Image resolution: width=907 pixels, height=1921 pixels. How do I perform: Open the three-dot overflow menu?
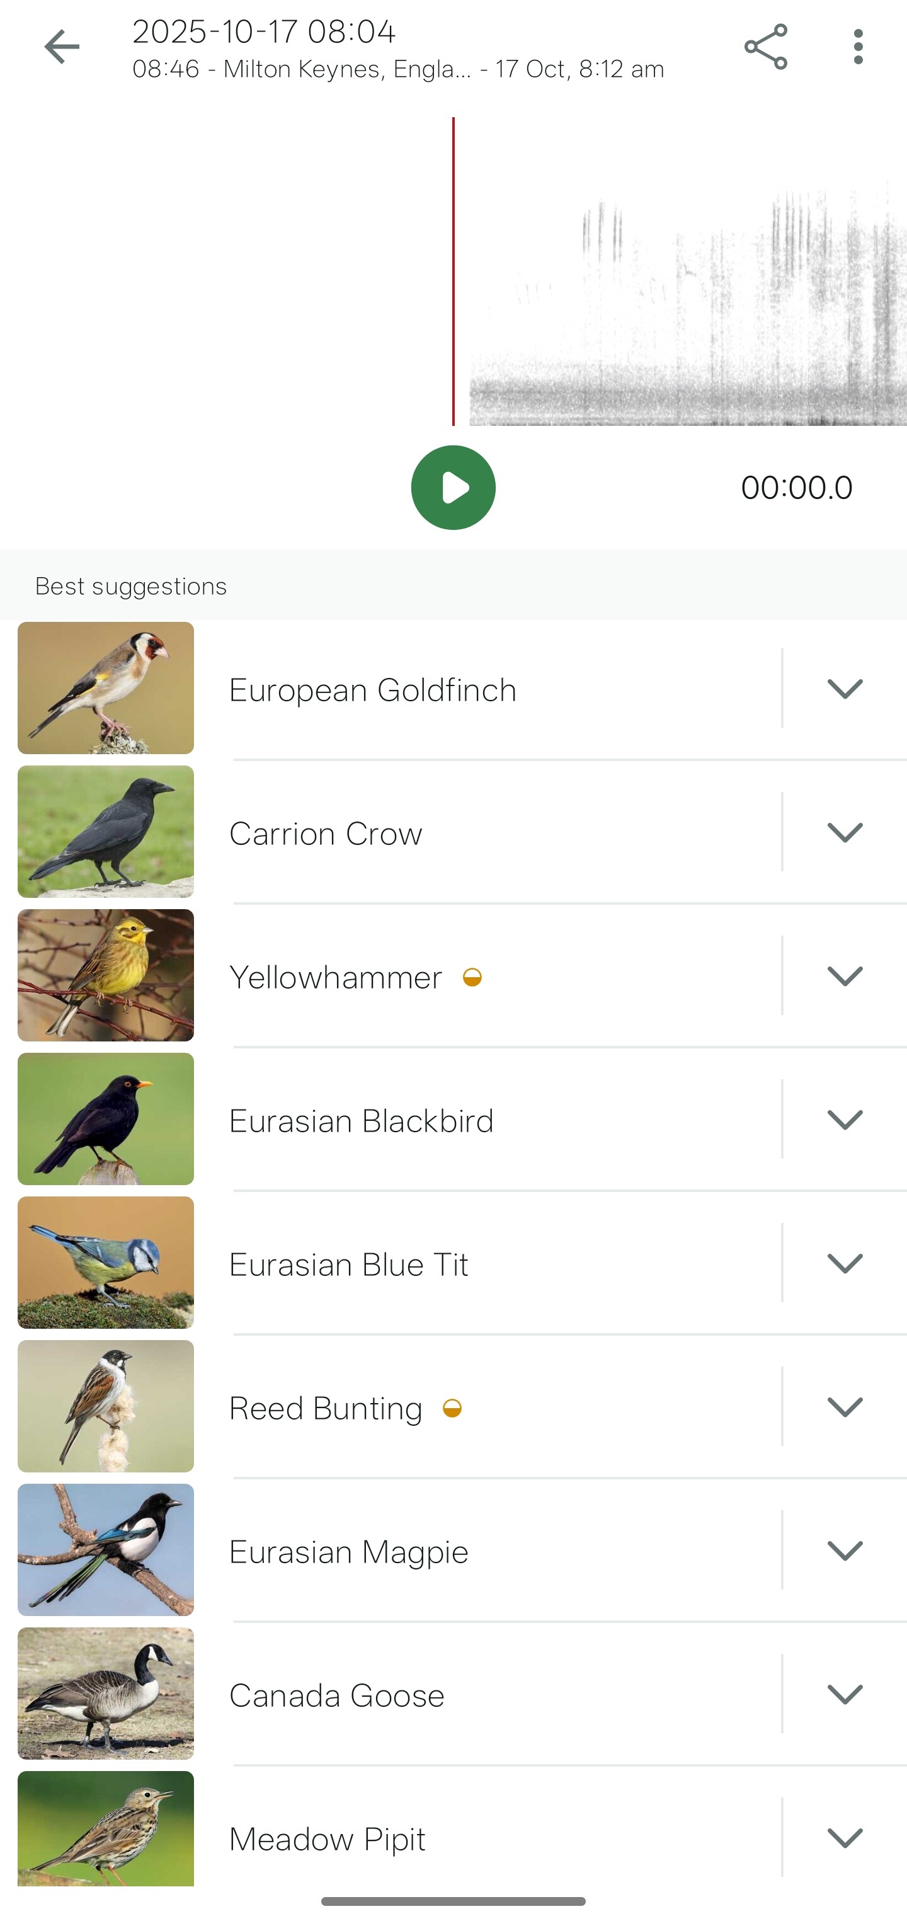(x=858, y=47)
